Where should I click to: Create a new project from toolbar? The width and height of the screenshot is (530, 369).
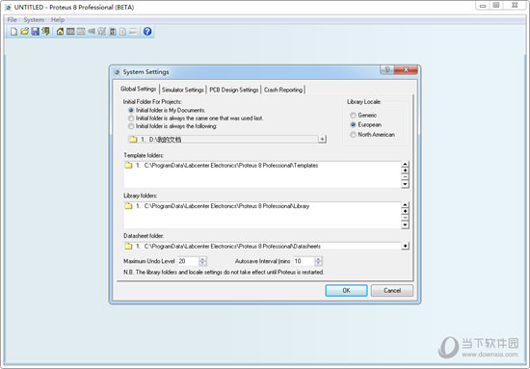pyautogui.click(x=13, y=32)
